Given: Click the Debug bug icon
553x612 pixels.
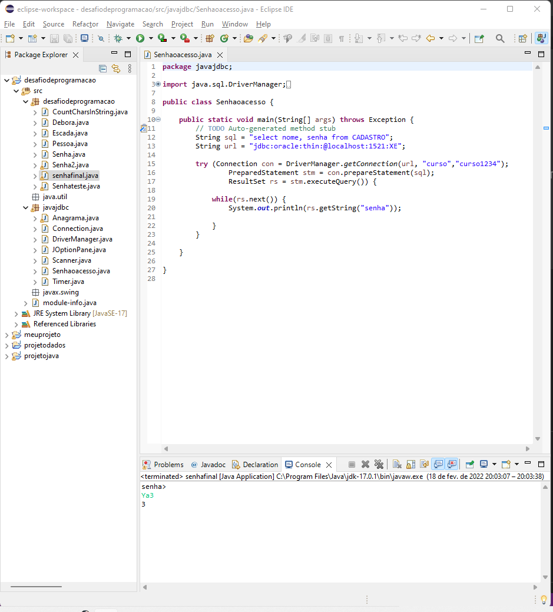Looking at the screenshot, I should tap(118, 38).
